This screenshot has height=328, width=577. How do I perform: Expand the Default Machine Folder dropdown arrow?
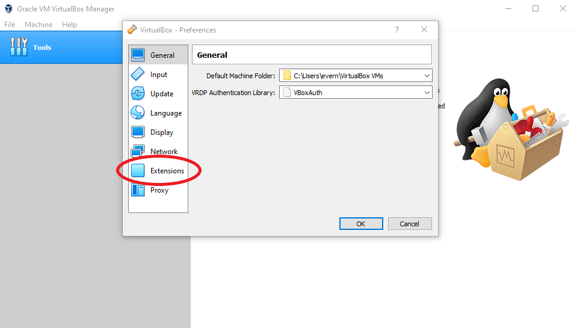(x=427, y=75)
